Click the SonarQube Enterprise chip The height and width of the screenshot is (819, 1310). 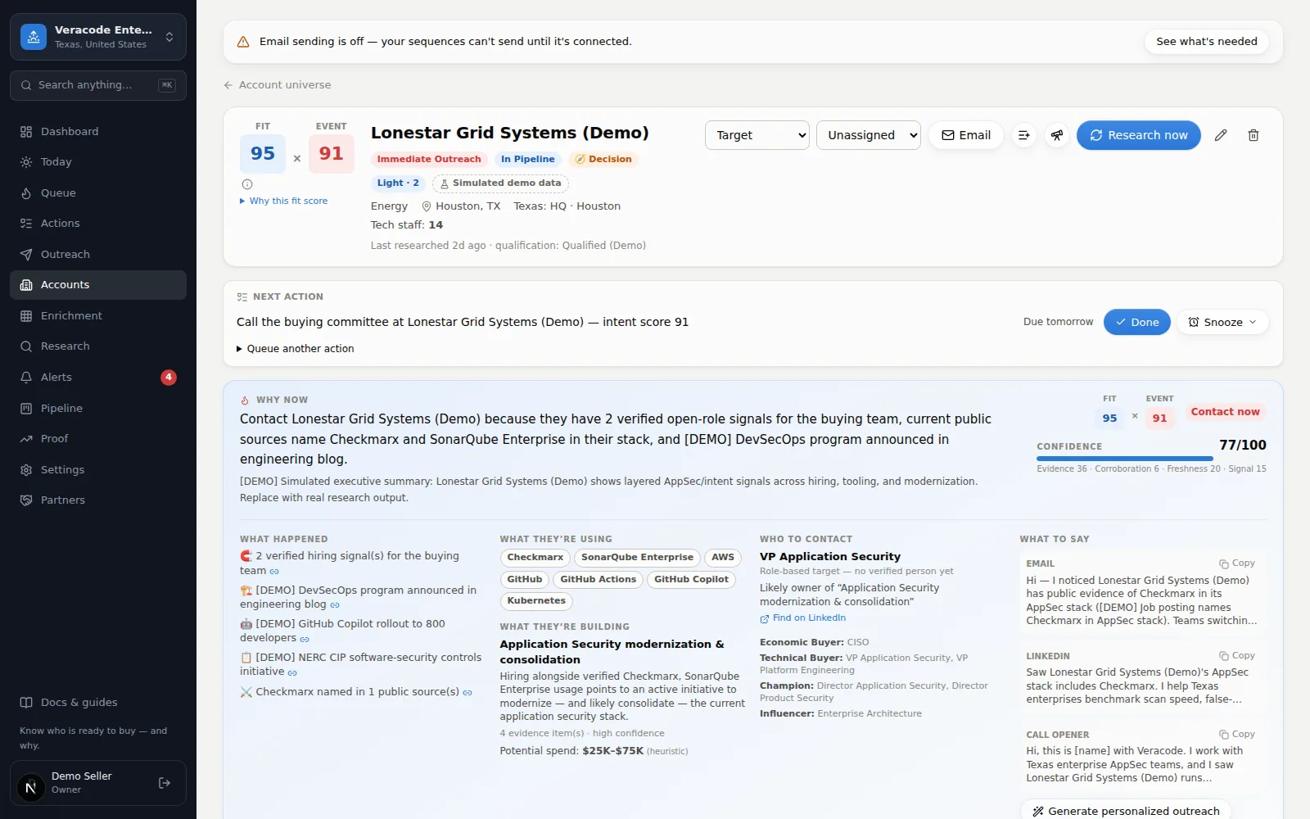[x=637, y=558]
